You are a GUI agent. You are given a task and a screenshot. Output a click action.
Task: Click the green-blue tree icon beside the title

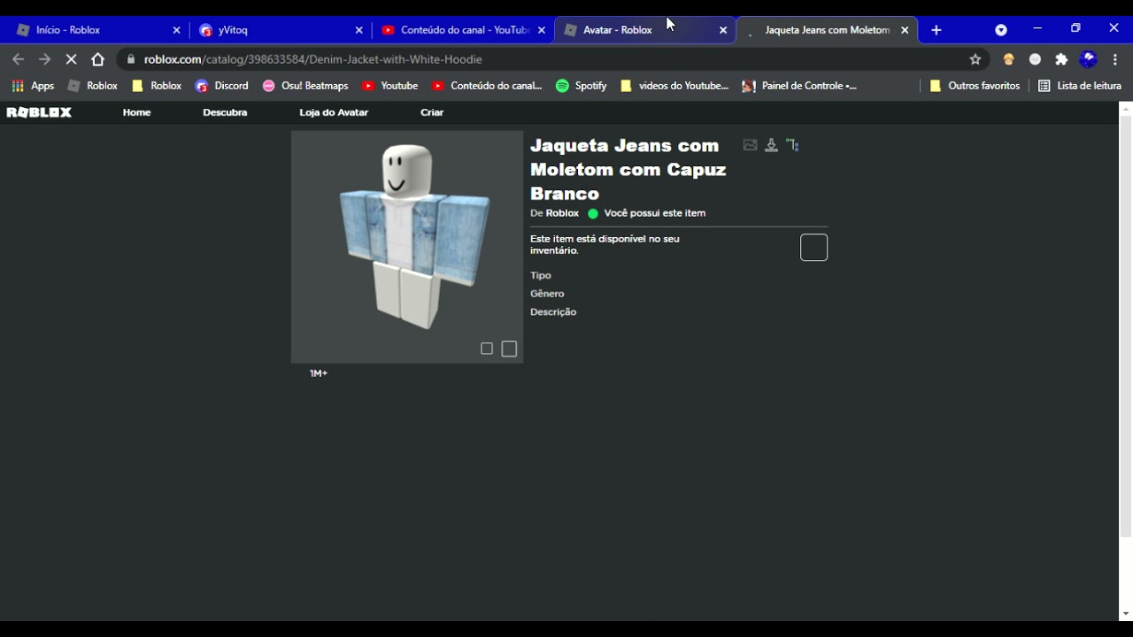(793, 145)
